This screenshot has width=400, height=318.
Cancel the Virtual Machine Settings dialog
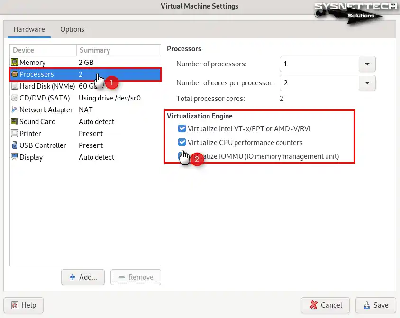coord(325,305)
